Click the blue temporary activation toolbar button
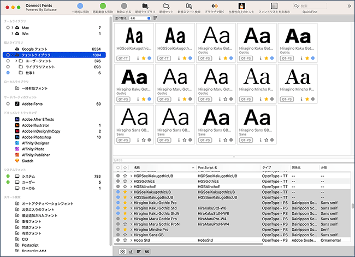Screen dimensions: 355x257 (x=80, y=6)
